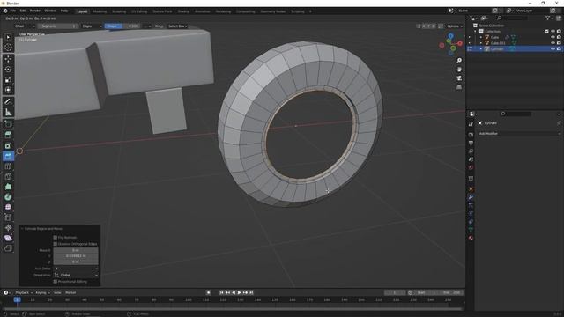The width and height of the screenshot is (564, 317).
Task: Select the Spin tool
Action: point(8,197)
